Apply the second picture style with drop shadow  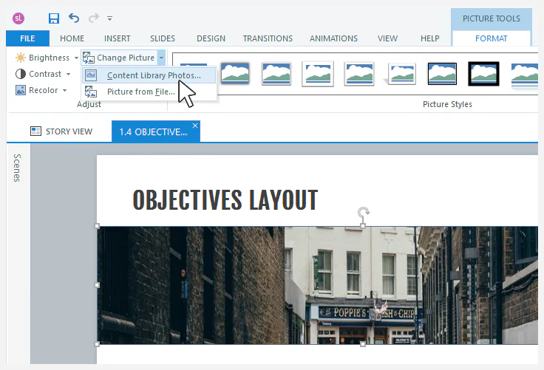click(235, 73)
